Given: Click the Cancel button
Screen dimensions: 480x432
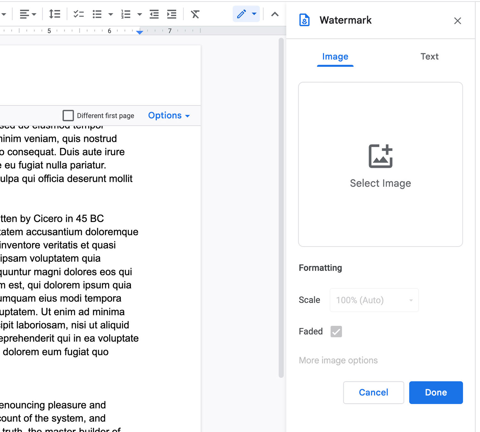Looking at the screenshot, I should [x=373, y=393].
